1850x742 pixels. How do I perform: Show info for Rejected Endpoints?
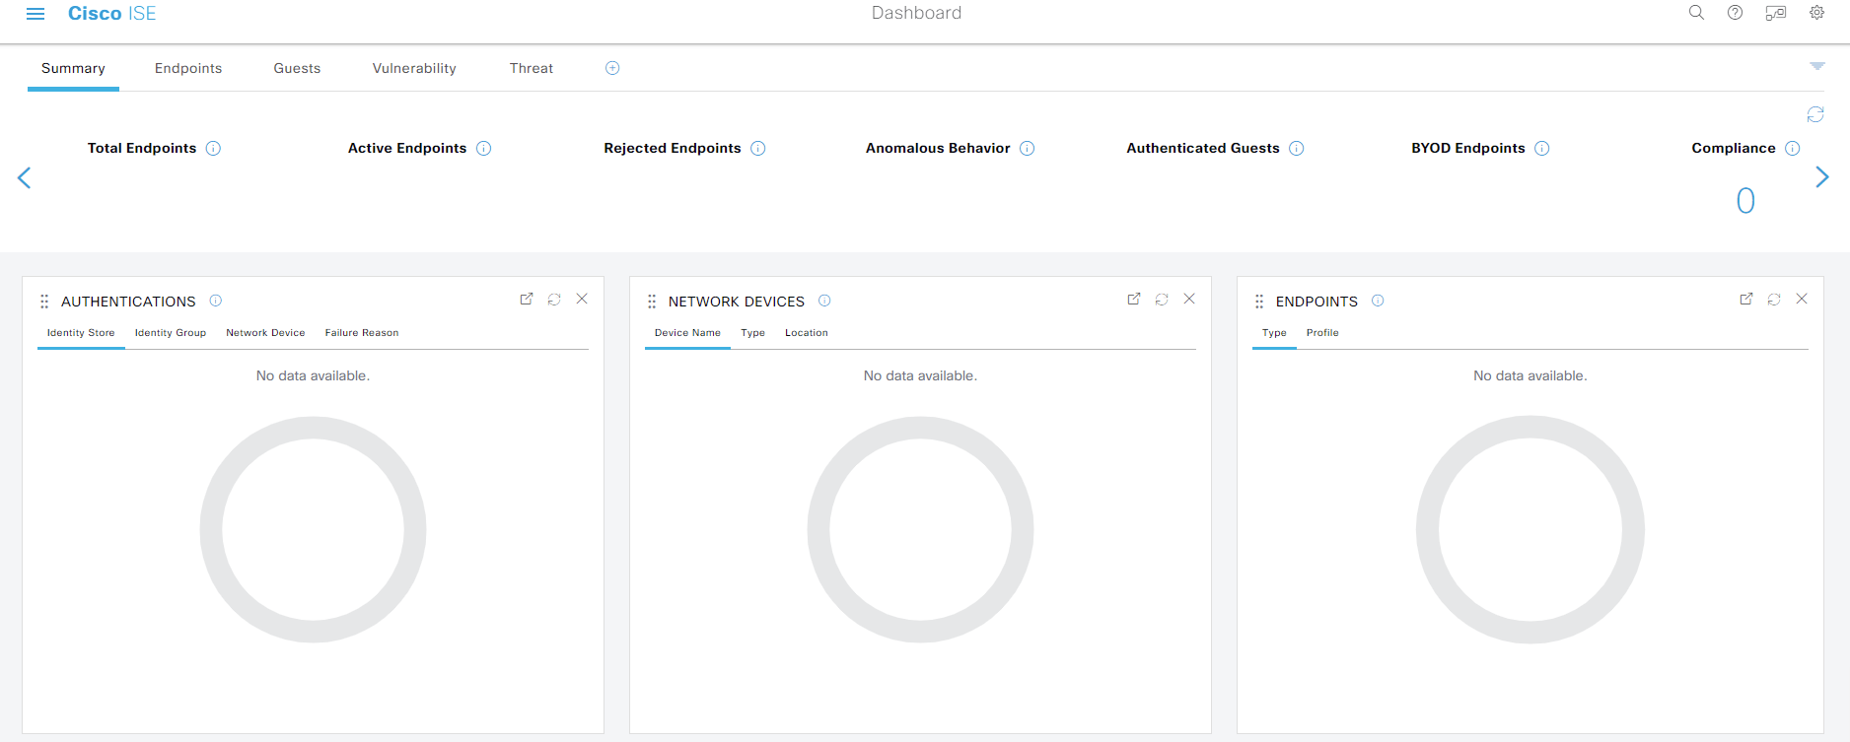pyautogui.click(x=757, y=148)
